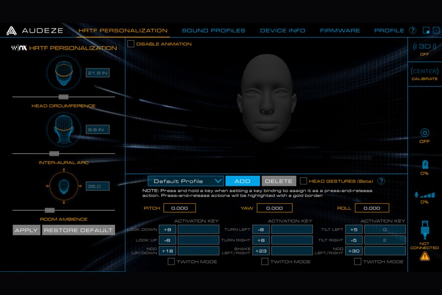The image size is (442, 295).
Task: Click the help question mark icon in top bar
Action: 413,30
